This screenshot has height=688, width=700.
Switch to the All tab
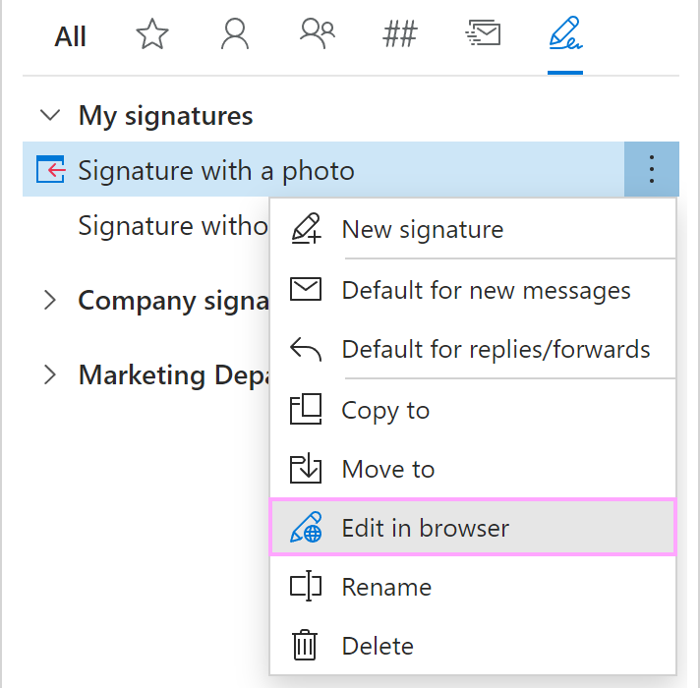[70, 36]
